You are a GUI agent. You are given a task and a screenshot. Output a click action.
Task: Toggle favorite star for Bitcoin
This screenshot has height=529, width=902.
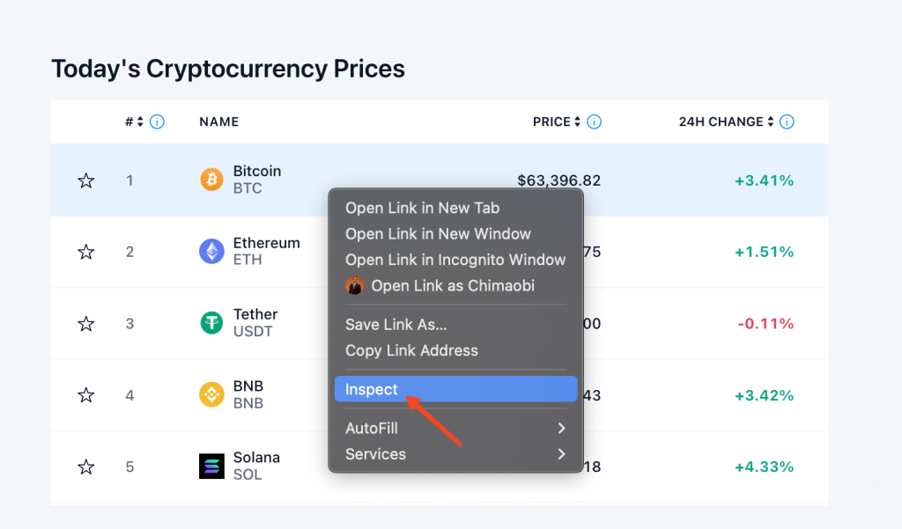pyautogui.click(x=86, y=180)
